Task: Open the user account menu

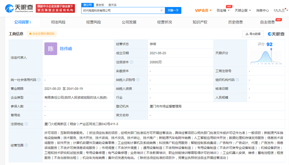Action: pyautogui.click(x=280, y=9)
